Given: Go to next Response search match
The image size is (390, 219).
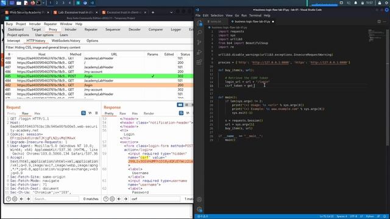Looking at the screenshot, I should tap(126, 199).
